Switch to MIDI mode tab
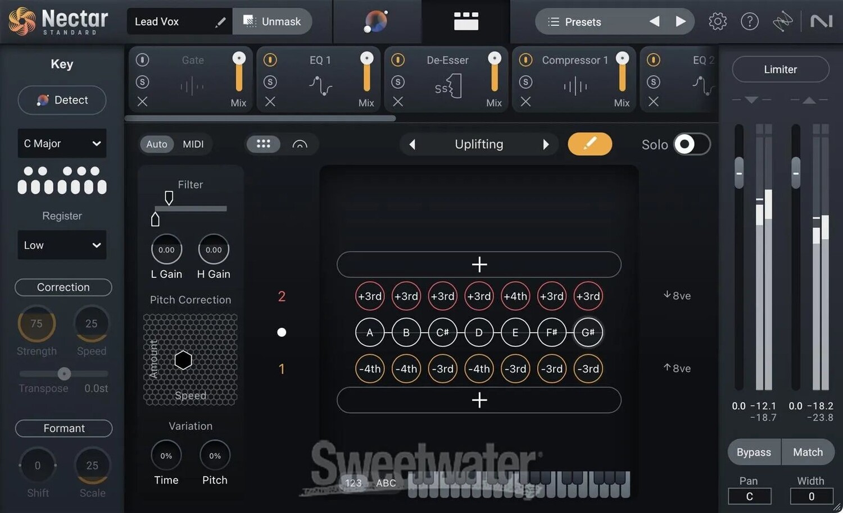The image size is (843, 513). click(x=193, y=144)
